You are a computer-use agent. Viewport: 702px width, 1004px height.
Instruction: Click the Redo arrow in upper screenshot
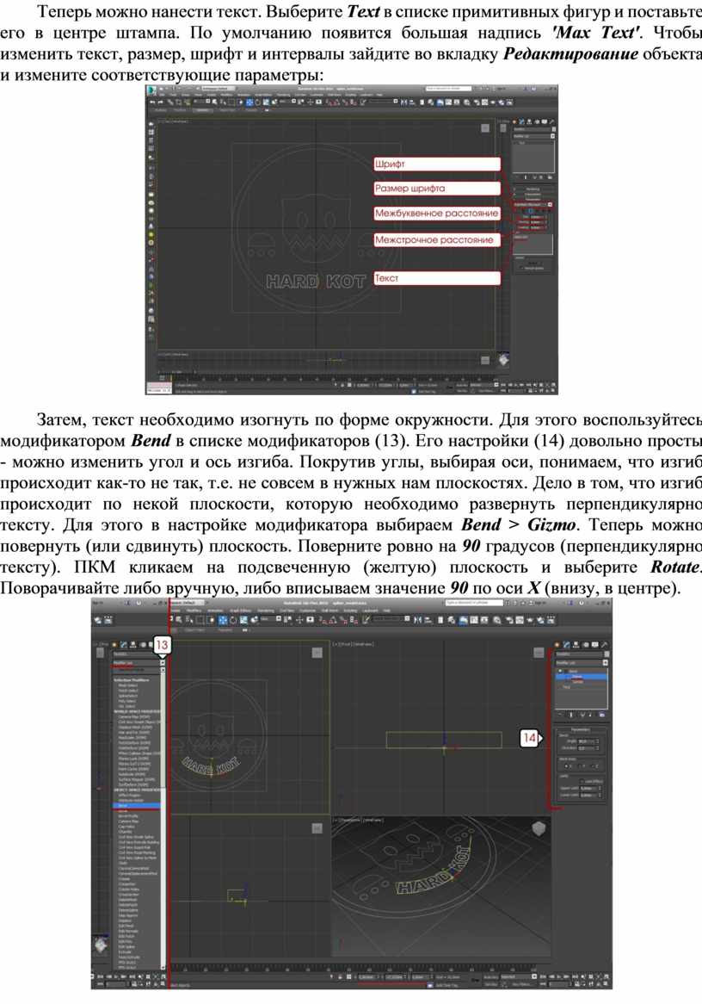(x=160, y=102)
